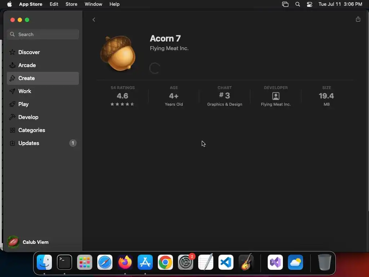The width and height of the screenshot is (369, 277).
Task: Open the #3 Graphics & Design chart
Action: click(x=224, y=96)
